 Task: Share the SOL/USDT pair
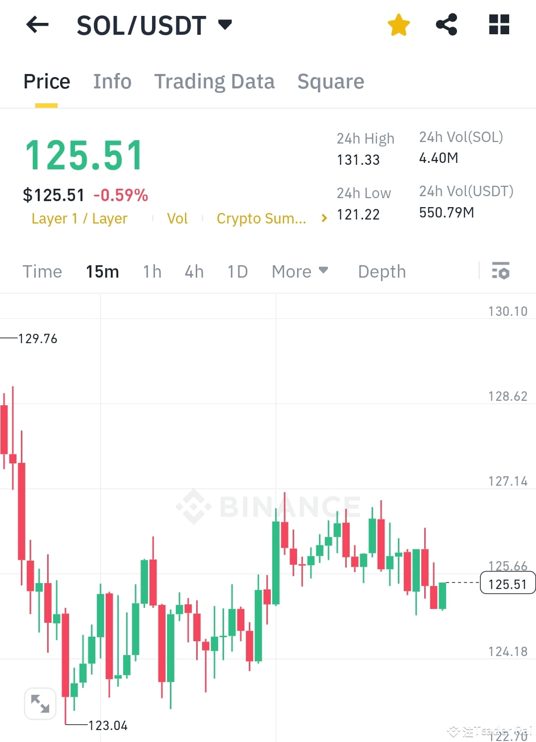[x=447, y=24]
